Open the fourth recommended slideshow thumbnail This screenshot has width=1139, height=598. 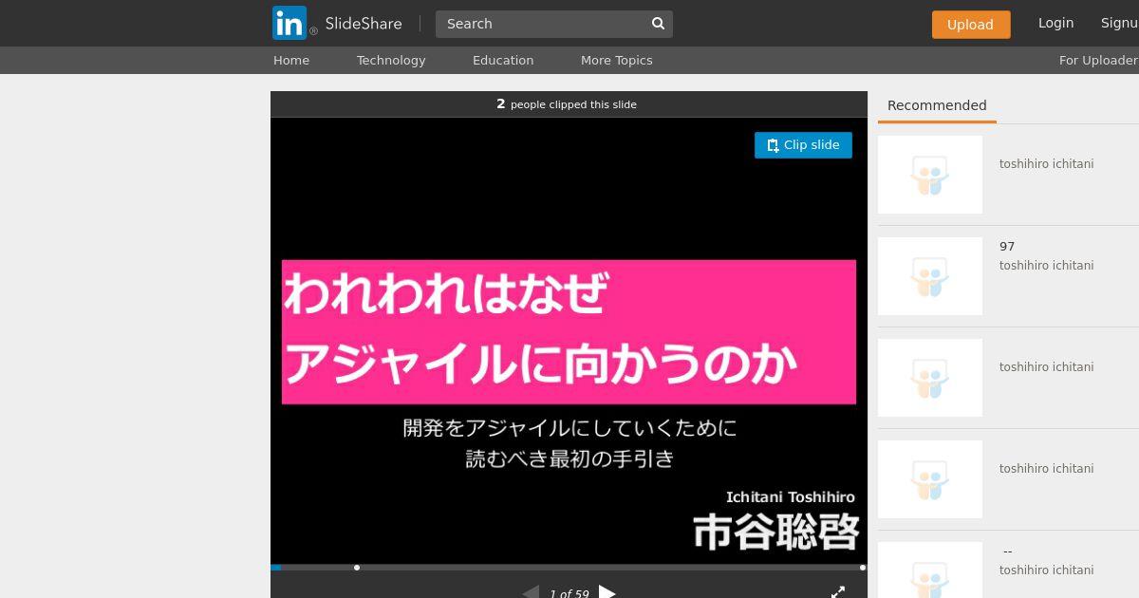[x=930, y=479]
